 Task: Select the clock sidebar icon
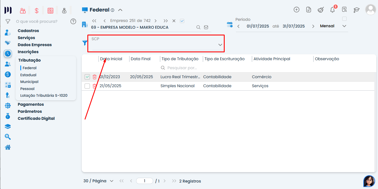point(8,53)
